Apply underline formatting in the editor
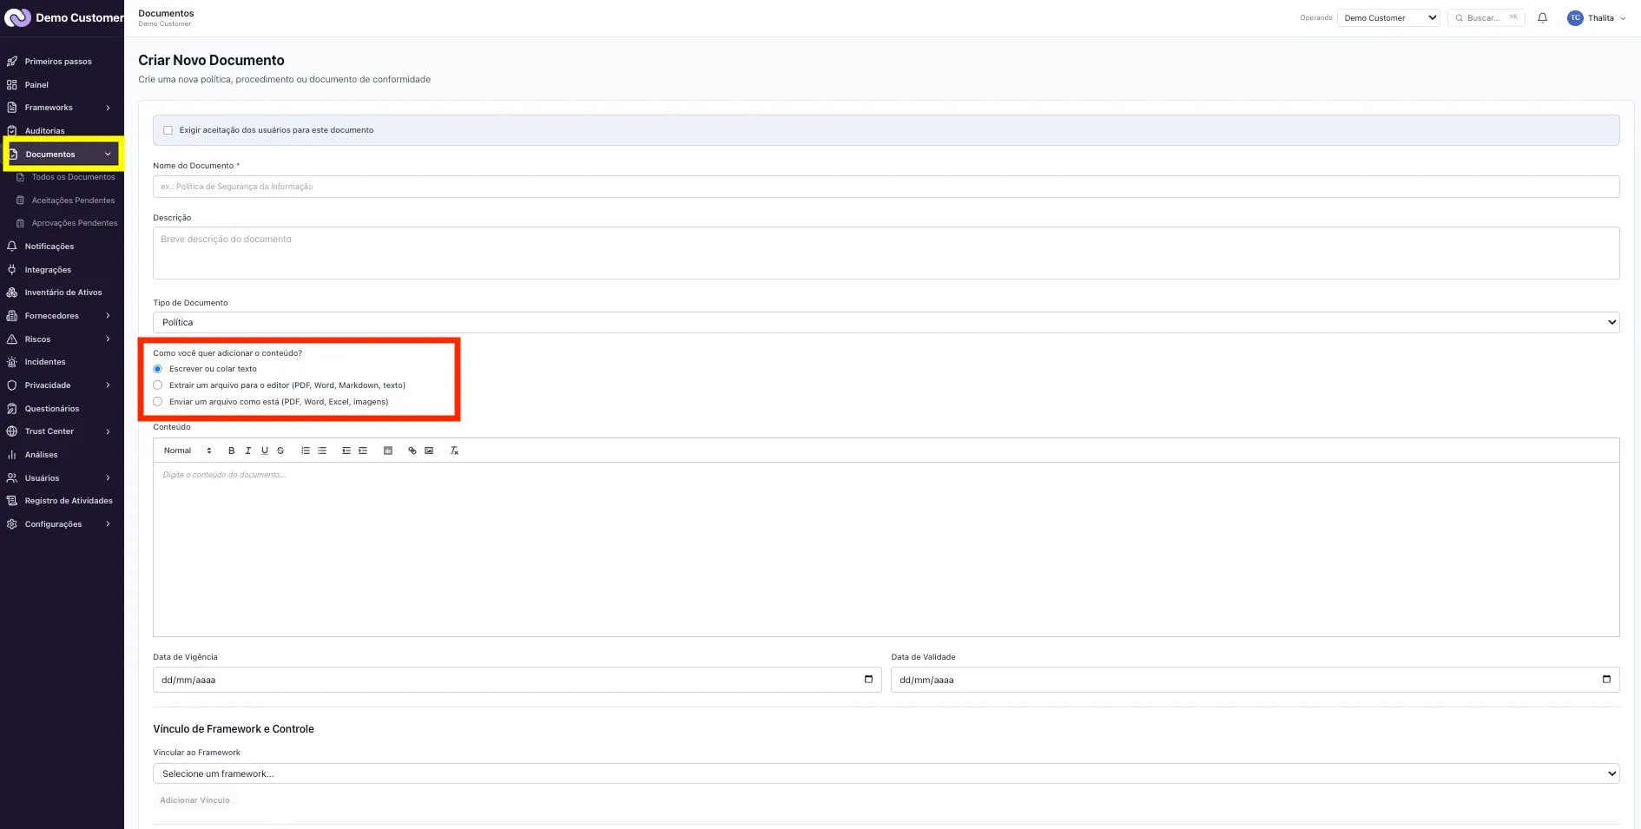 tap(265, 451)
